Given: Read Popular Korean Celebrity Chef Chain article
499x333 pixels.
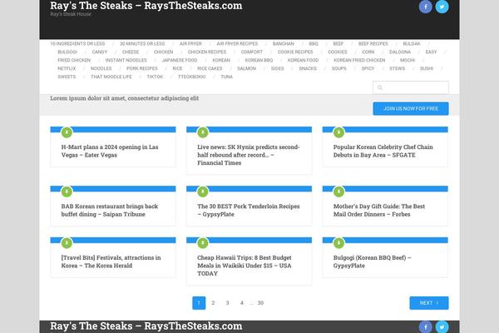Looking at the screenshot, I should (x=383, y=151).
